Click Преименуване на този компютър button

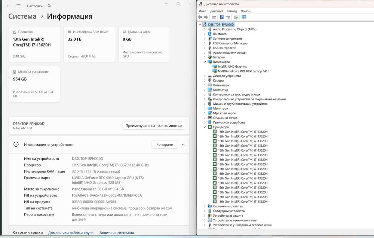pos(154,126)
